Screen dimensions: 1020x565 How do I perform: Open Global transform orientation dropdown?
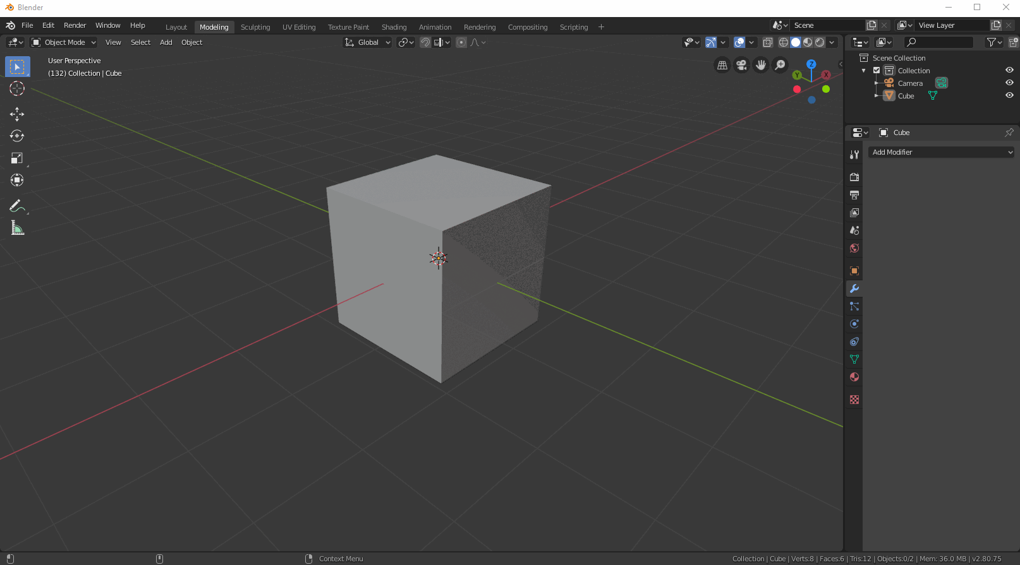(368, 42)
